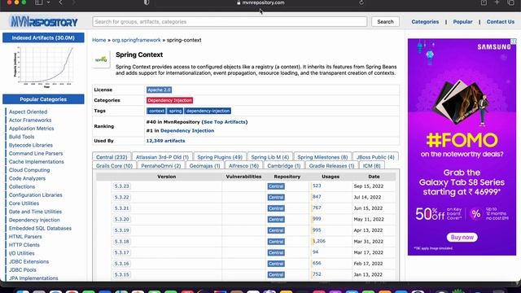Viewport: 521px width, 293px height.
Task: Click the Home breadcrumb link
Action: point(99,40)
